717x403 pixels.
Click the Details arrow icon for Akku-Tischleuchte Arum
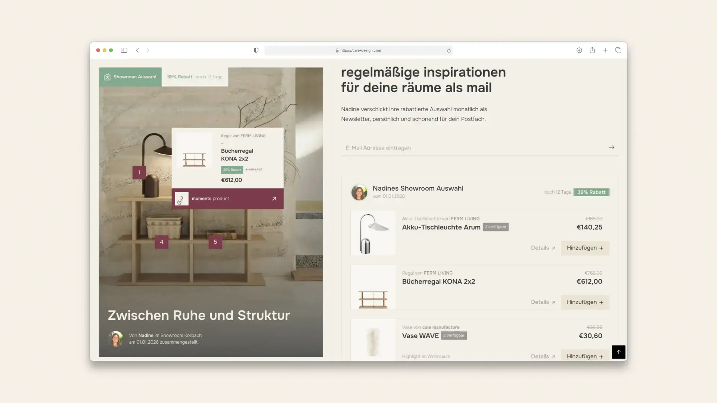[553, 248]
